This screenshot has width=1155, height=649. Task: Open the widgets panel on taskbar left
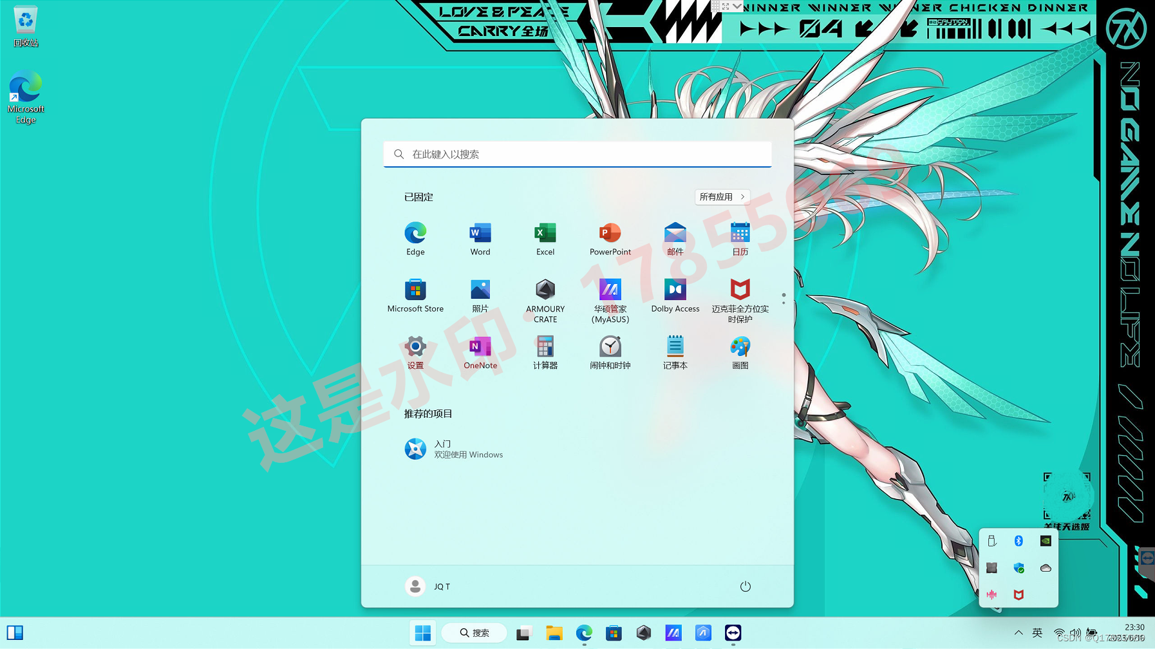click(x=15, y=634)
